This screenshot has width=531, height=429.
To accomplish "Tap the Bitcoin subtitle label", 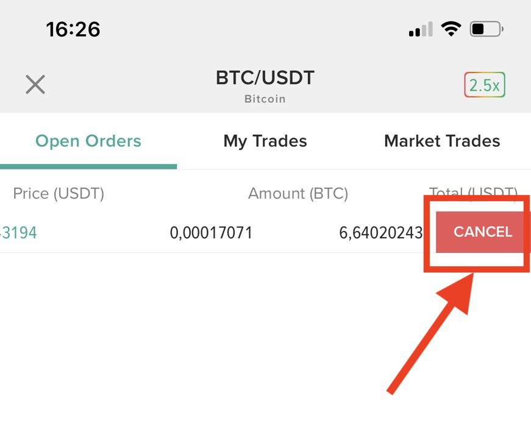I will click(265, 99).
